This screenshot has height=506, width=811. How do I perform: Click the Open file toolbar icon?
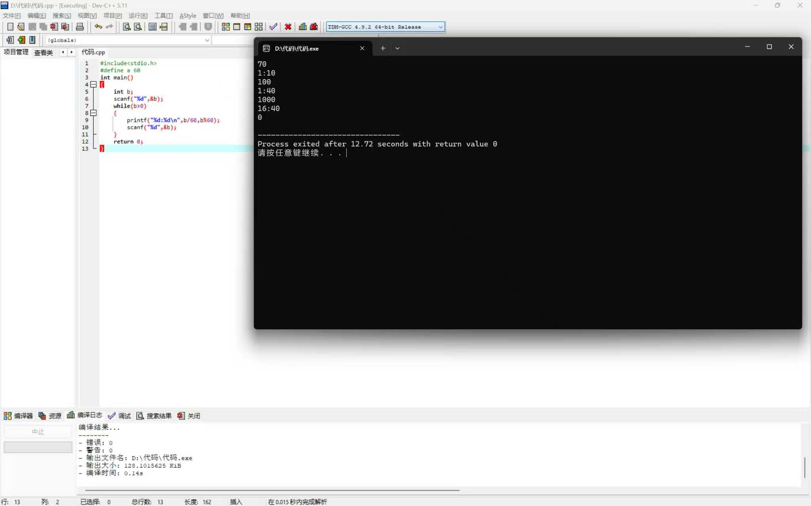point(21,26)
